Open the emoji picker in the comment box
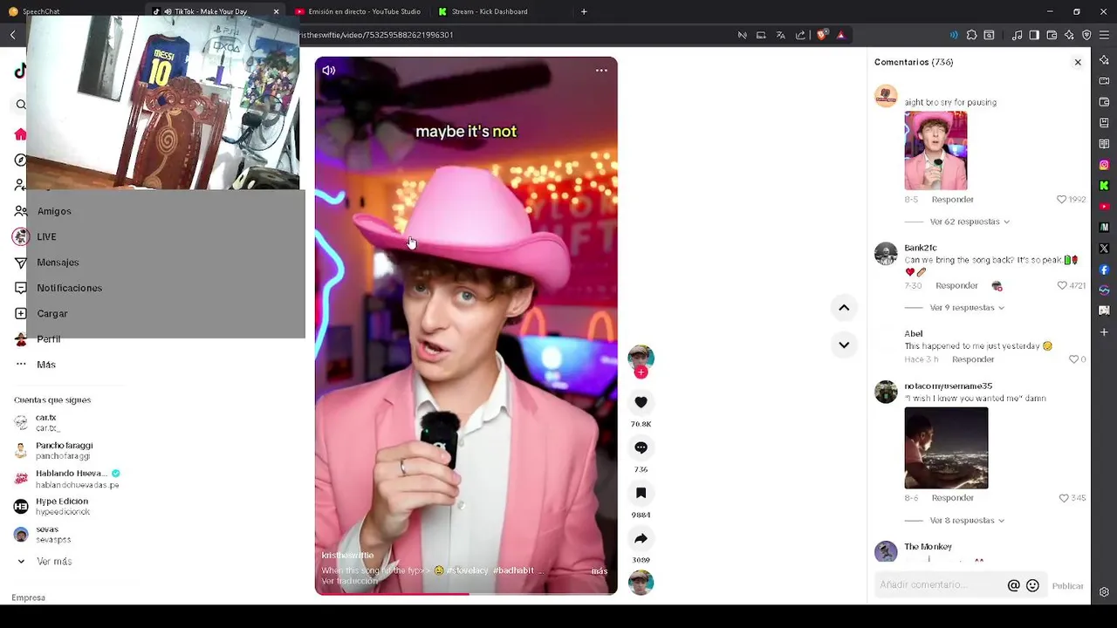Image resolution: width=1117 pixels, height=628 pixels. tap(1032, 586)
